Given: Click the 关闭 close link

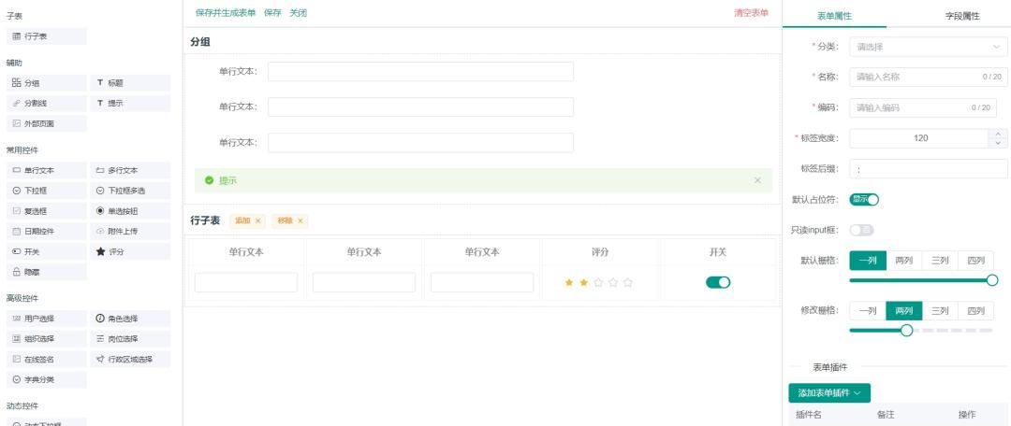Looking at the screenshot, I should (298, 13).
